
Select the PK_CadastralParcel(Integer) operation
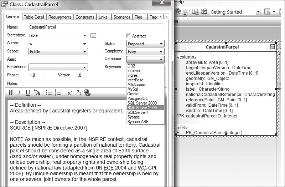(x=214, y=133)
